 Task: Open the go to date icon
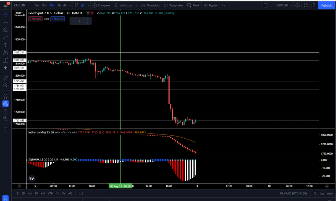click(x=81, y=193)
